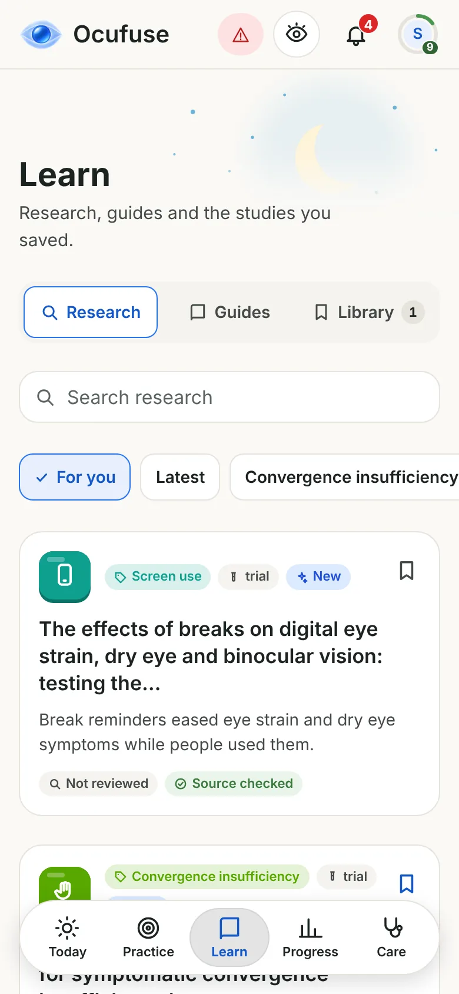Click the Ocufuse app name

(121, 34)
